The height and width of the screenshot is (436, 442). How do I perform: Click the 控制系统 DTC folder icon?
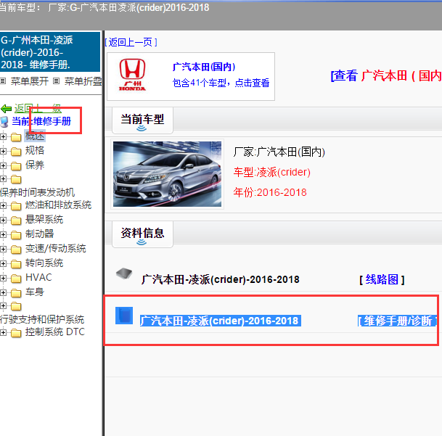click(16, 333)
